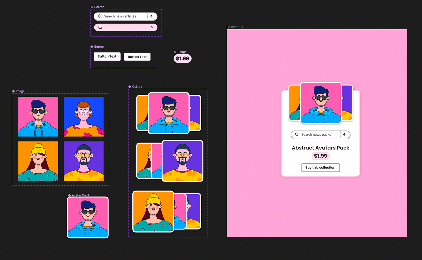Select the $1.99 Badge component
The width and height of the screenshot is (422, 260).
point(182,59)
